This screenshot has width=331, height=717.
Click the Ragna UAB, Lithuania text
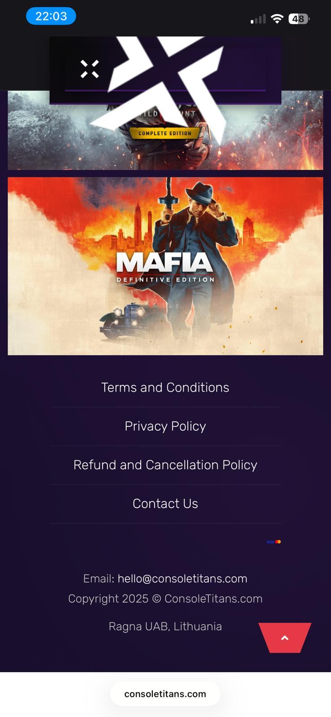(165, 626)
